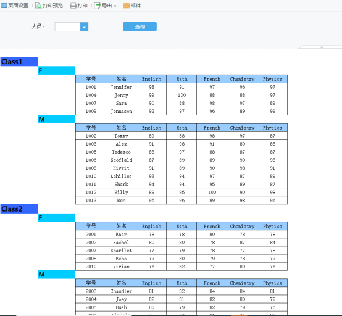Click the name cell Shark
Image resolution: width=342 pixels, height=316 pixels.
pos(121,185)
